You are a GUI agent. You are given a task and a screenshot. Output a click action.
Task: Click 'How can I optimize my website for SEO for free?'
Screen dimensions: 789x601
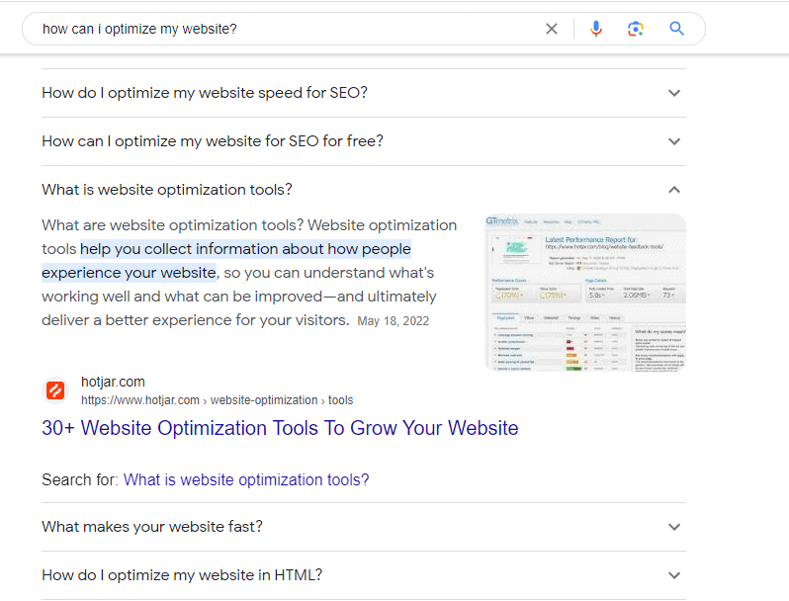pos(213,141)
